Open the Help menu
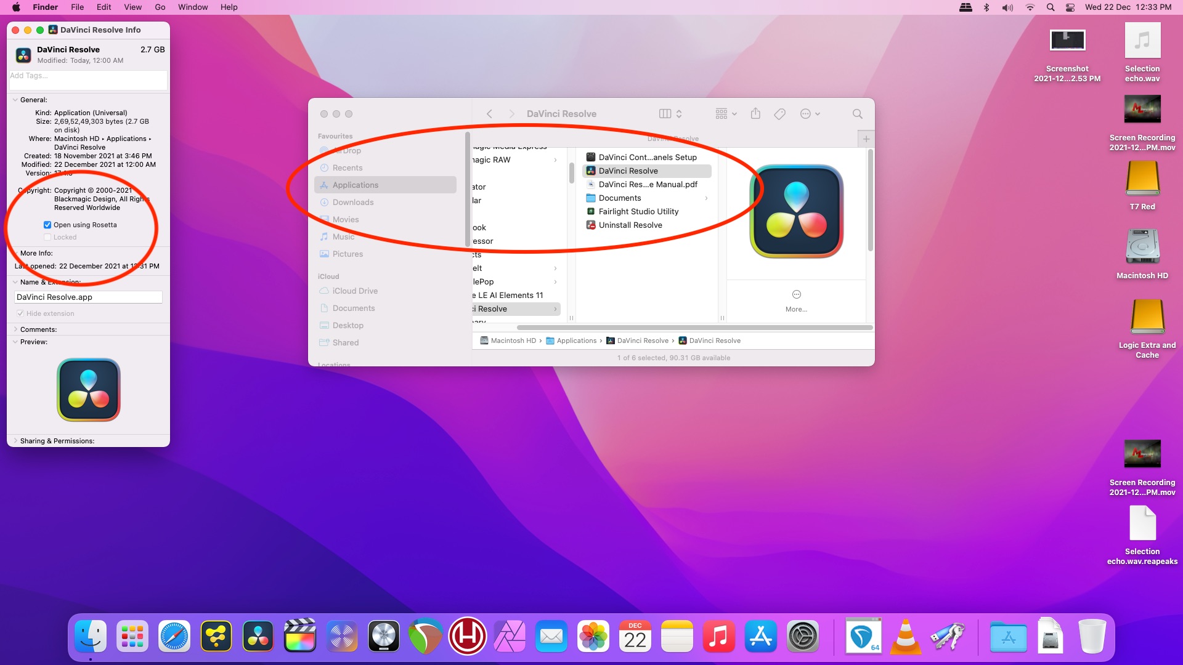Viewport: 1183px width, 665px height. coord(229,7)
